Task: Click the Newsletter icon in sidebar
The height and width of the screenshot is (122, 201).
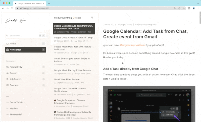Action: [x=8, y=50]
